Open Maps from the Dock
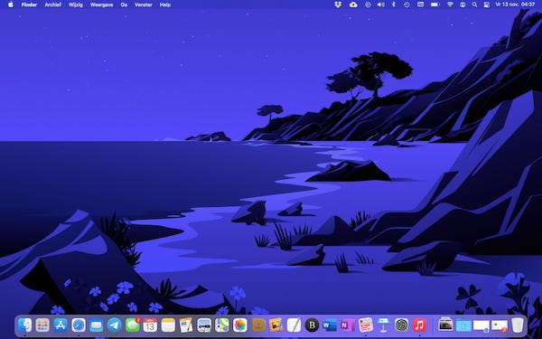This screenshot has width=542, height=339. pyautogui.click(x=222, y=325)
